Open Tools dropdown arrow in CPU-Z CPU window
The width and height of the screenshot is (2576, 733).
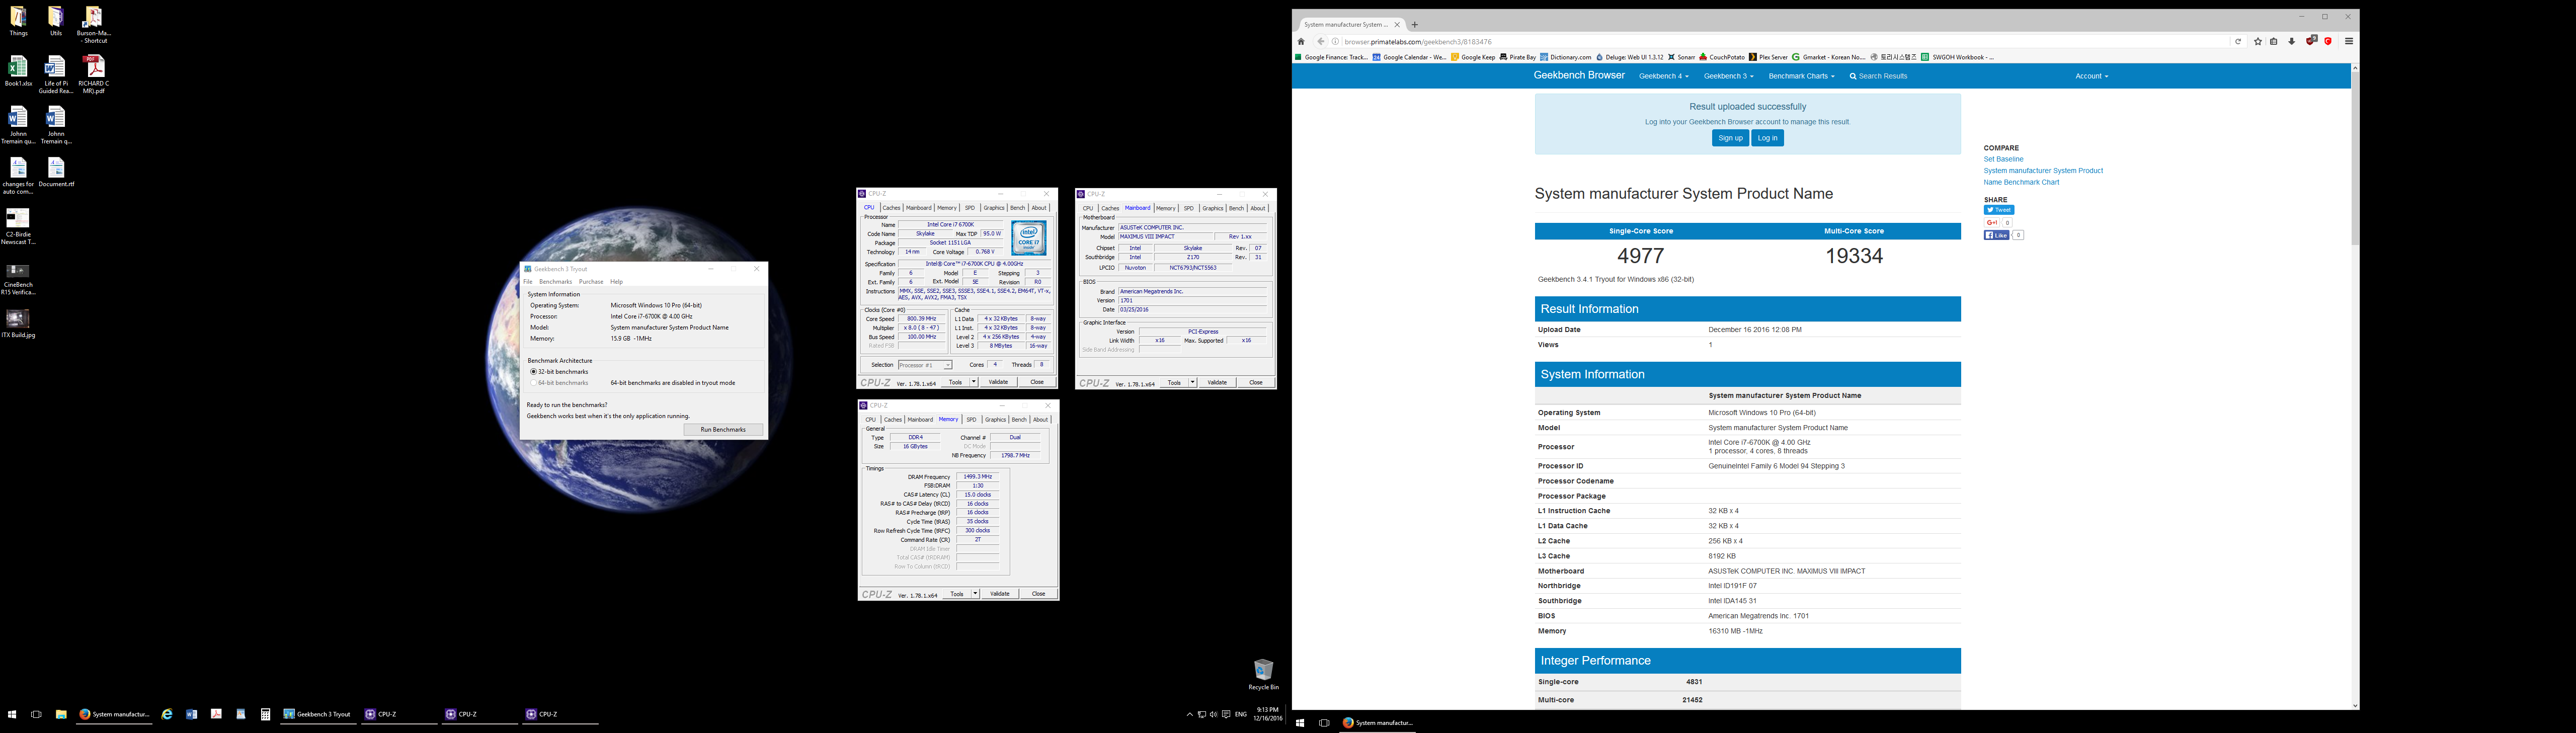pos(973,382)
